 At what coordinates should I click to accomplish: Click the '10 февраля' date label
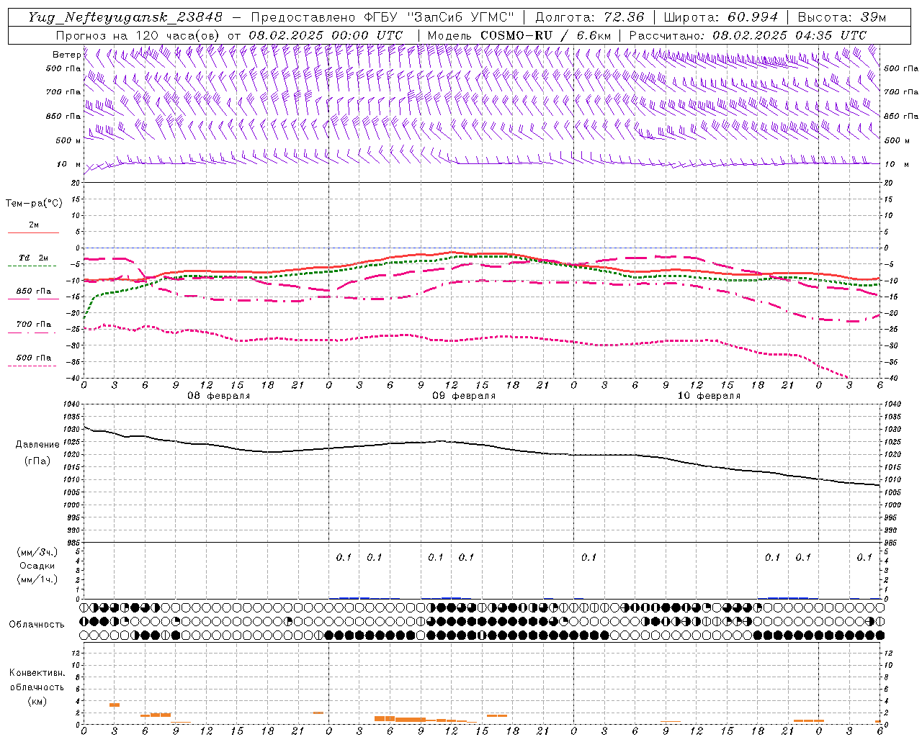[709, 396]
